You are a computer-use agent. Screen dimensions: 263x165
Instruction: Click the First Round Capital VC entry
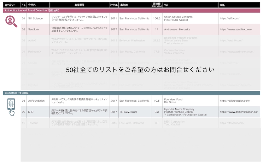(x=176, y=20)
